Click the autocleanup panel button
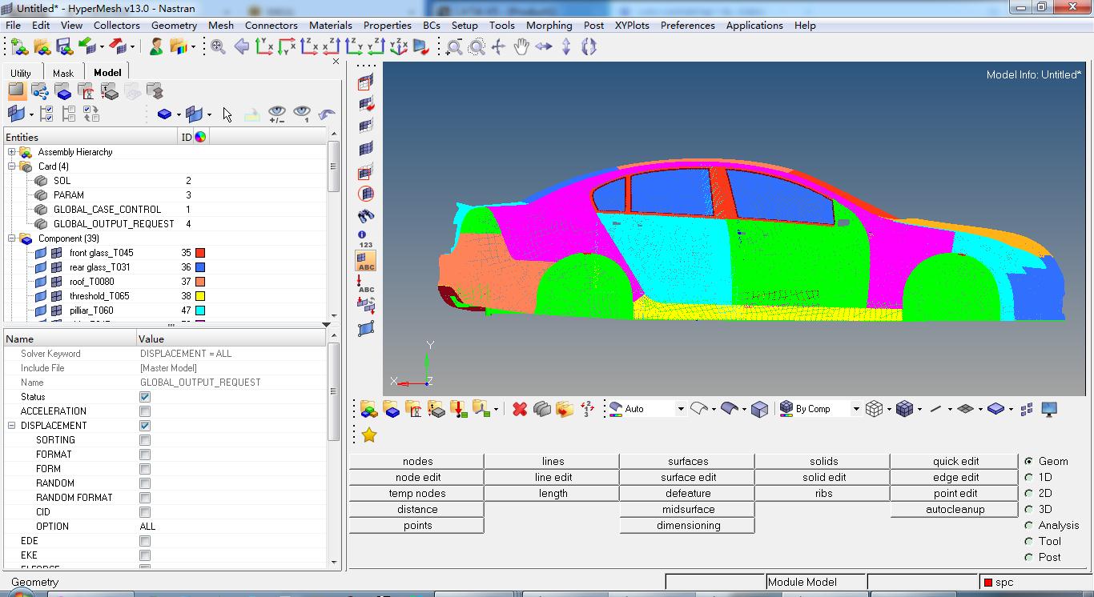Screen dimensions: 1094x597 (x=955, y=509)
